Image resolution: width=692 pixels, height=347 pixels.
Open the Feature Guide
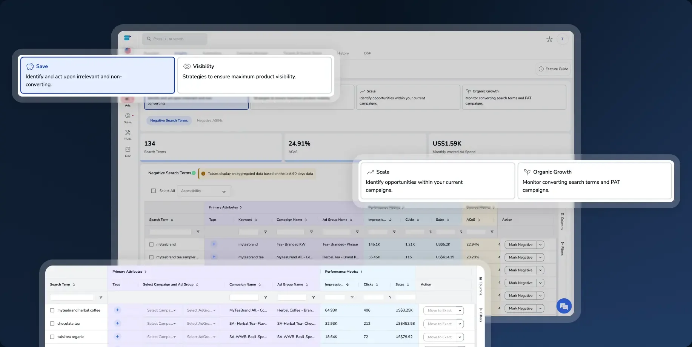(x=553, y=69)
